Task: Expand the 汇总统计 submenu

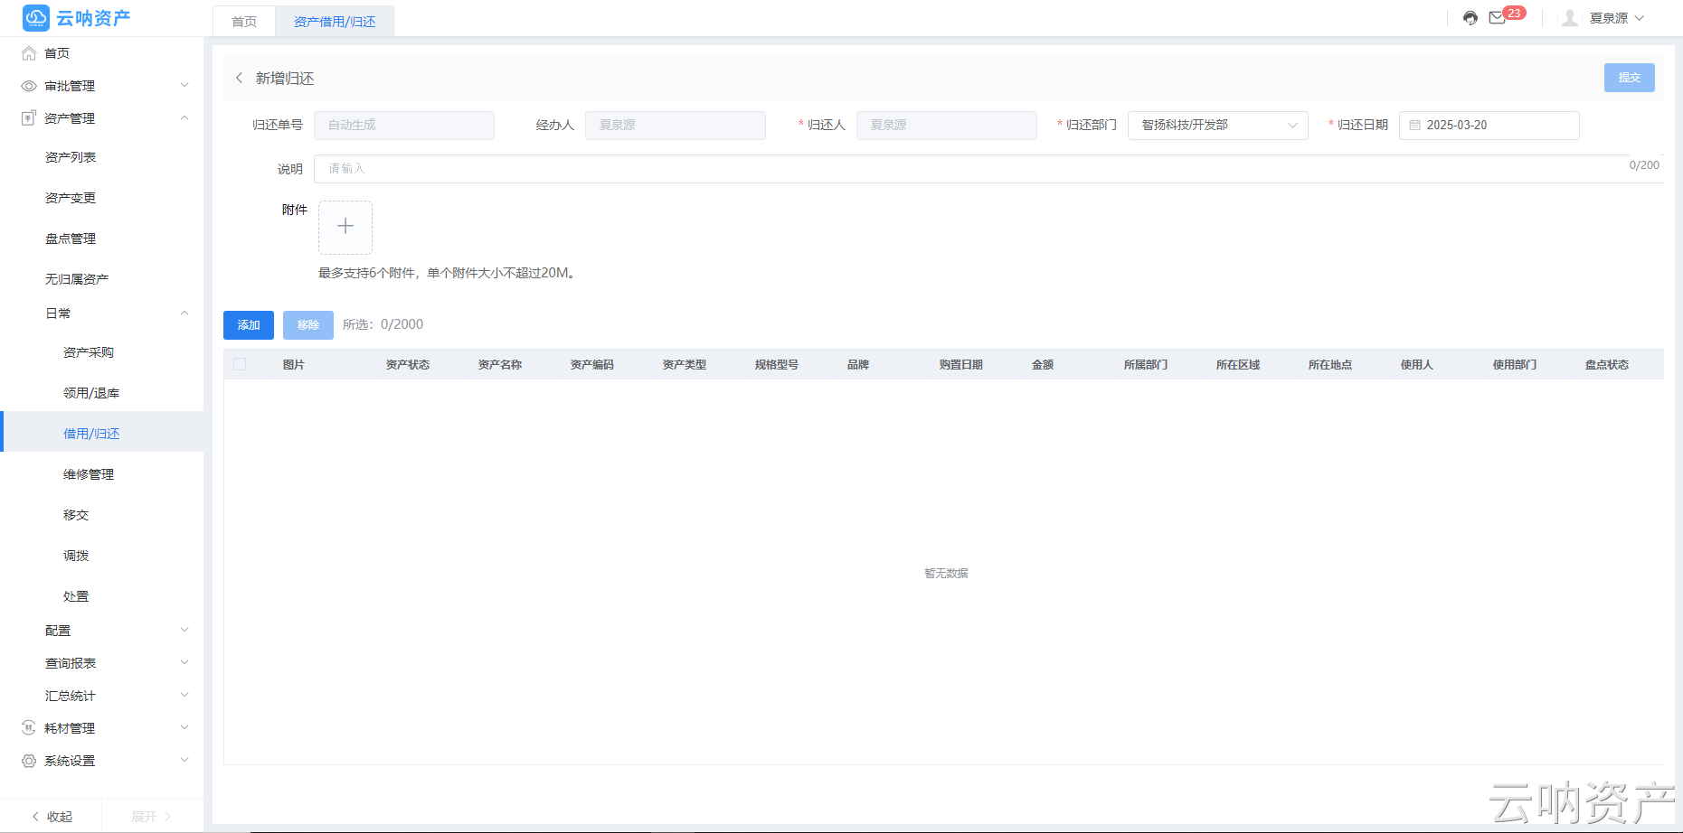Action: coord(184,696)
